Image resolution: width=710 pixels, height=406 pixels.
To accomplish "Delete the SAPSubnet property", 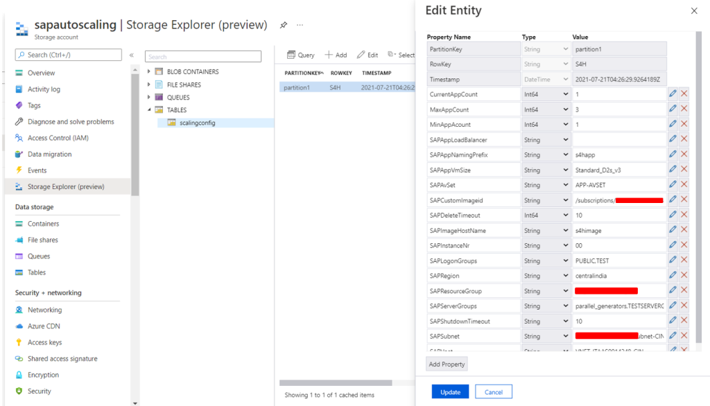I will [684, 336].
